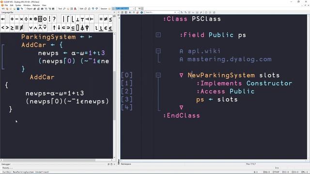Open the Refactor menu
Image resolution: width=310 pixels, height=174 pixels.
pyautogui.click(x=36, y=5)
